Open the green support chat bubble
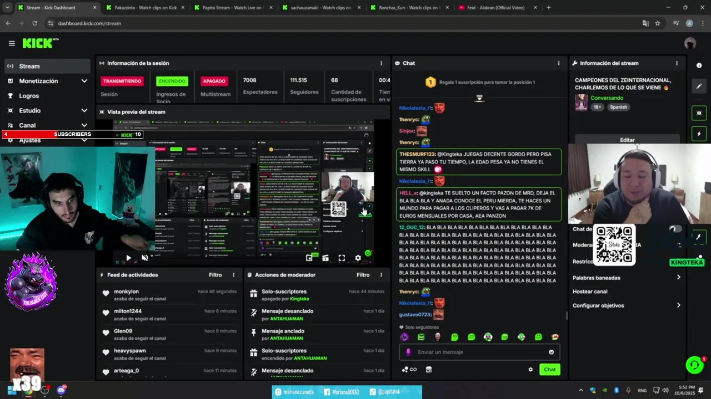Viewport: 711px width, 399px height. click(x=694, y=365)
